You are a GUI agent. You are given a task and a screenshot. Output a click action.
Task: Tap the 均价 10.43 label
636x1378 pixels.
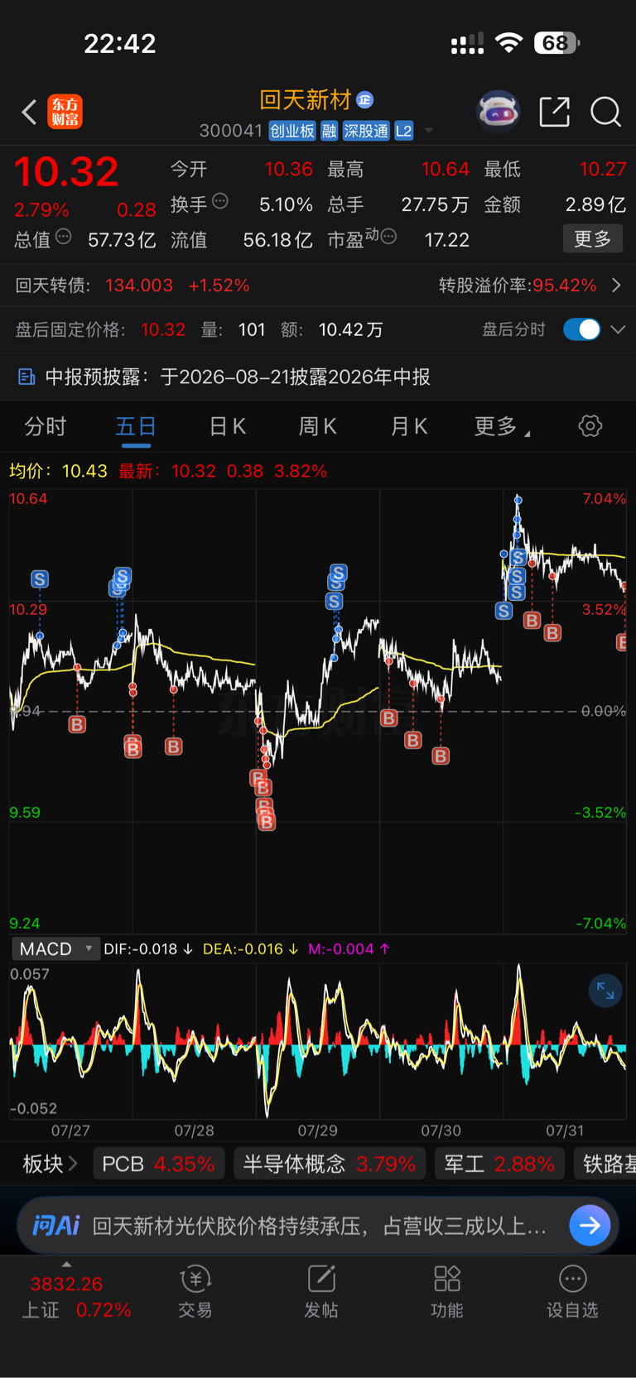58,471
